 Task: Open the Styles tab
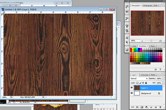click(x=153, y=46)
